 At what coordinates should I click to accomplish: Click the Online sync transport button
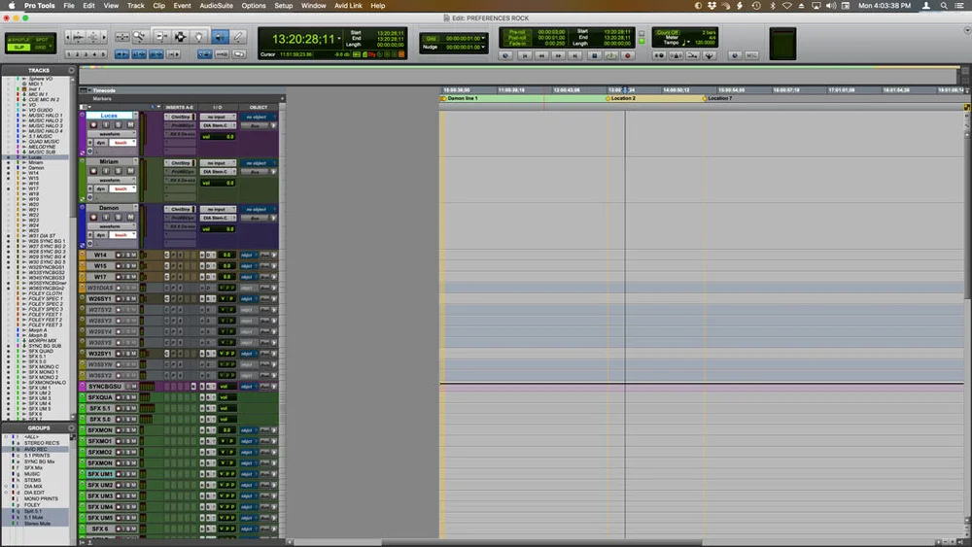pos(505,55)
